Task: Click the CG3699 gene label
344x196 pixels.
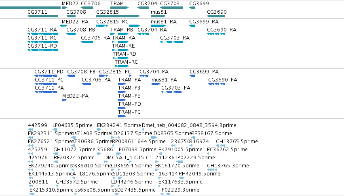Action: pos(199,4)
